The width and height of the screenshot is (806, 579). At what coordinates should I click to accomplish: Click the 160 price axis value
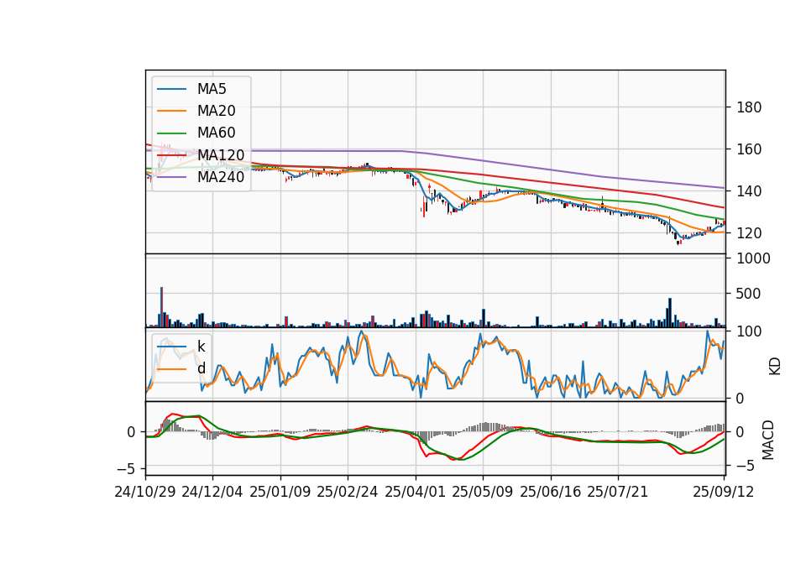pyautogui.click(x=749, y=149)
